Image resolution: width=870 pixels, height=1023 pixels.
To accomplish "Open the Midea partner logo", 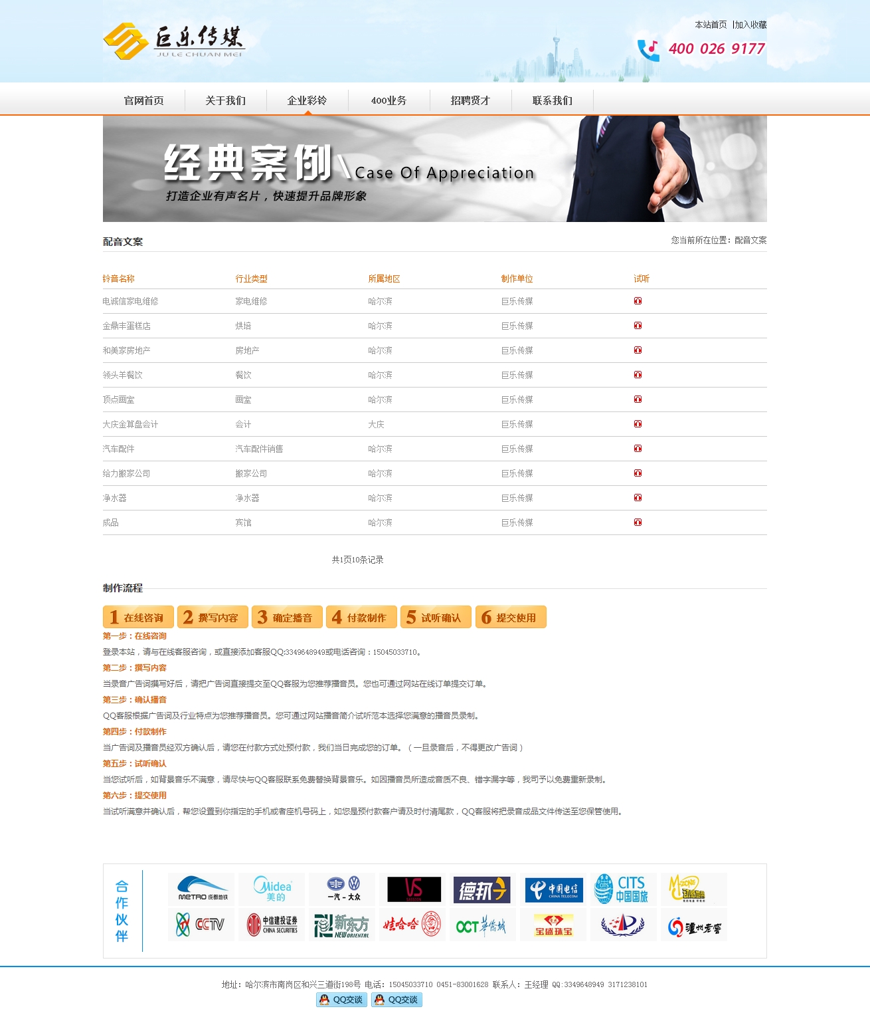I will [x=272, y=889].
